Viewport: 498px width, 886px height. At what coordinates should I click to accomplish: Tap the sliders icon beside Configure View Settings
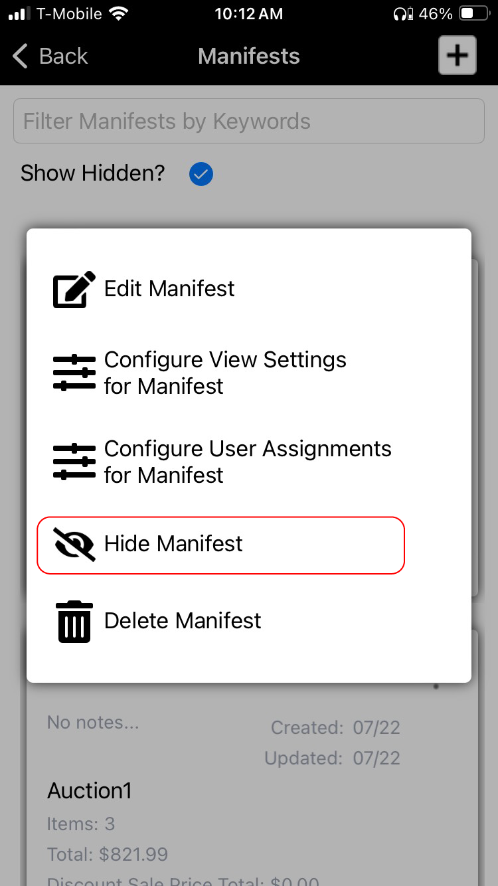74,373
